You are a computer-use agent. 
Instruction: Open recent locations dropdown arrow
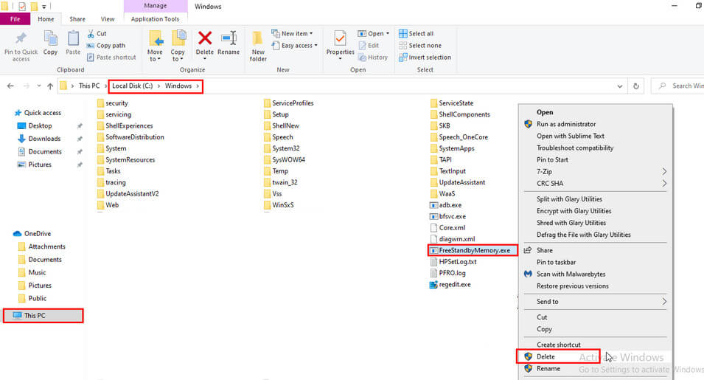pos(39,86)
